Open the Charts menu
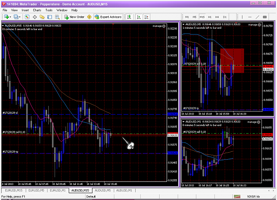The image size is (277, 200). (37, 10)
